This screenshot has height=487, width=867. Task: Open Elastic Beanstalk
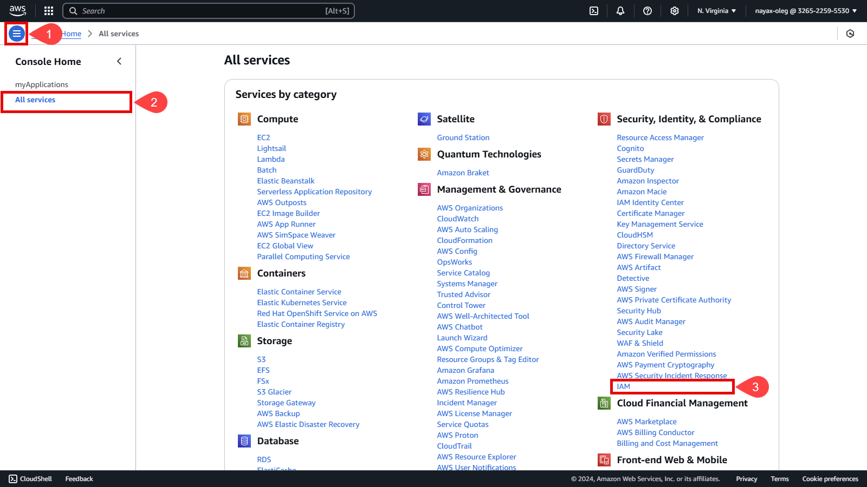286,181
